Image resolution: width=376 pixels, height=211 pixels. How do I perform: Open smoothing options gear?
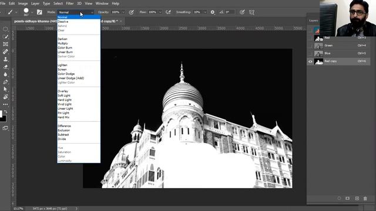click(213, 12)
